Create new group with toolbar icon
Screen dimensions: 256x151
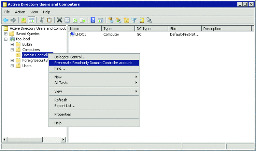119,20
